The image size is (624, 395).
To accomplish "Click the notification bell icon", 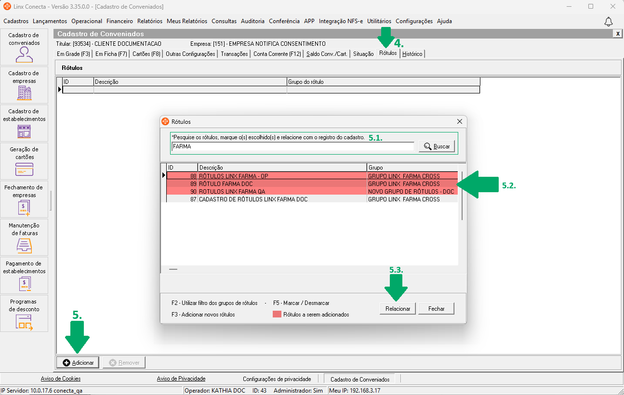I will [609, 22].
